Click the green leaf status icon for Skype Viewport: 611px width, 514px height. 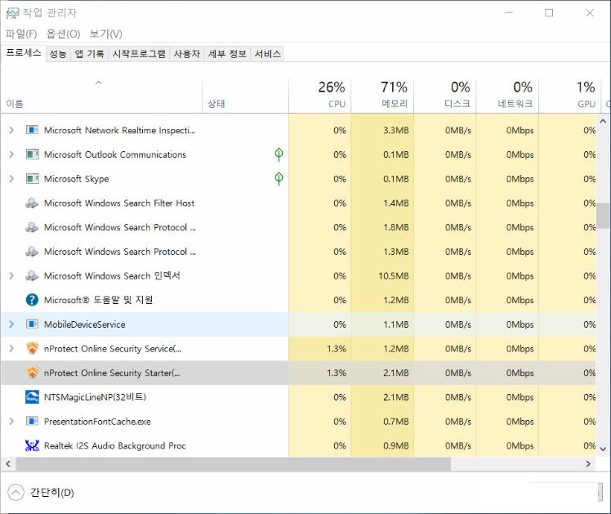(x=279, y=179)
